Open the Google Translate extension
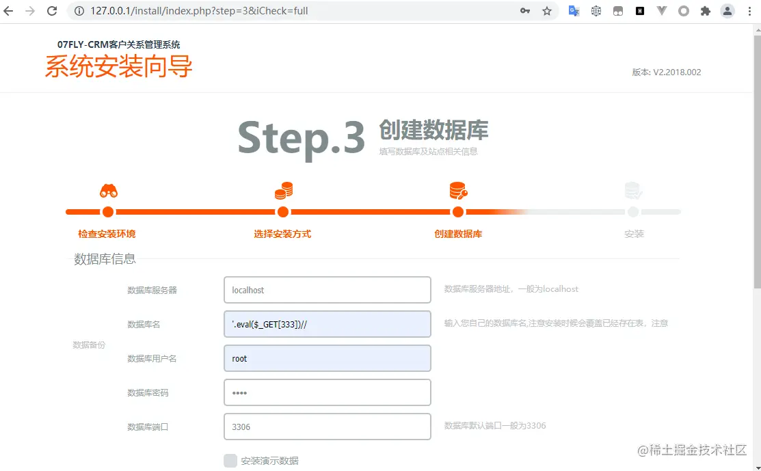 coord(574,11)
